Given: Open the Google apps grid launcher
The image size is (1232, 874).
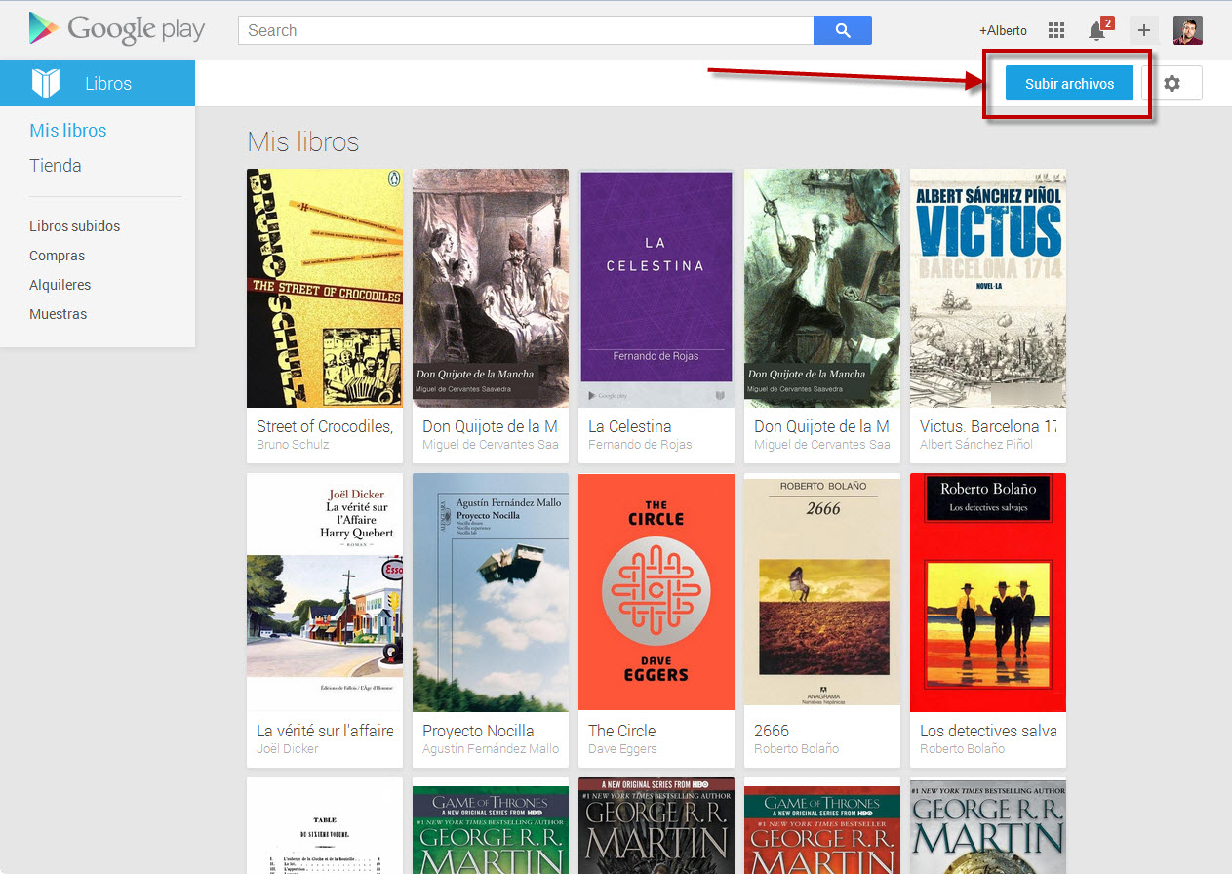Looking at the screenshot, I should (1055, 30).
